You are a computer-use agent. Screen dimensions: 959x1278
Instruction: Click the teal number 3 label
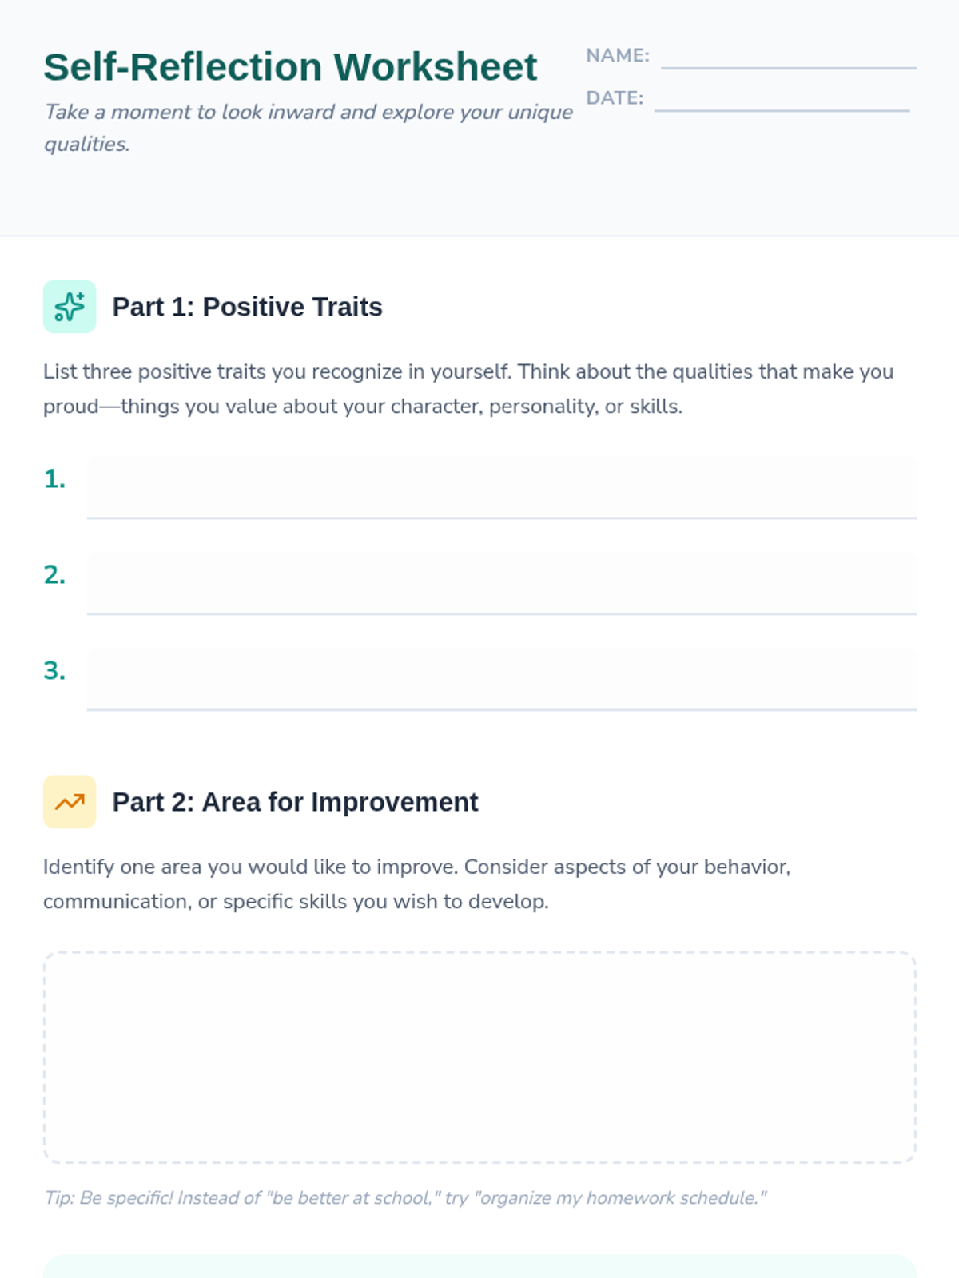click(x=54, y=671)
